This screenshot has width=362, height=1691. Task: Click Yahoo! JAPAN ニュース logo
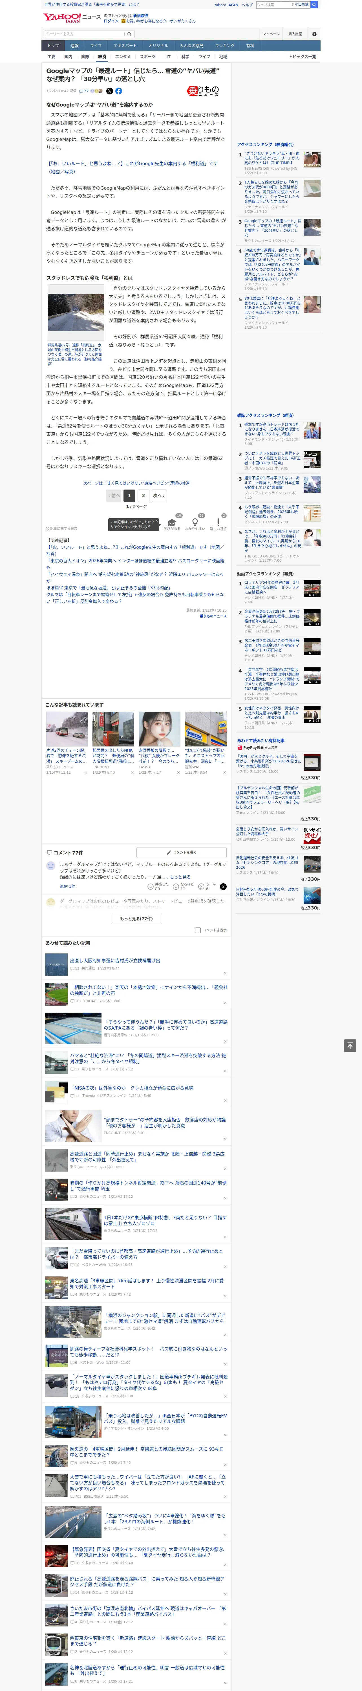point(72,18)
